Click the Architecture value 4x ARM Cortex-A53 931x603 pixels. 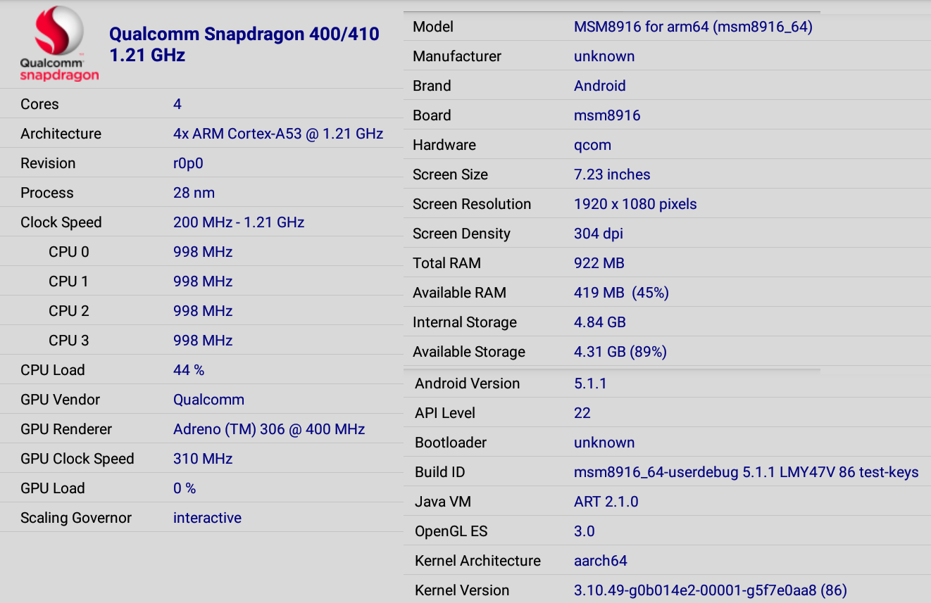tap(278, 134)
